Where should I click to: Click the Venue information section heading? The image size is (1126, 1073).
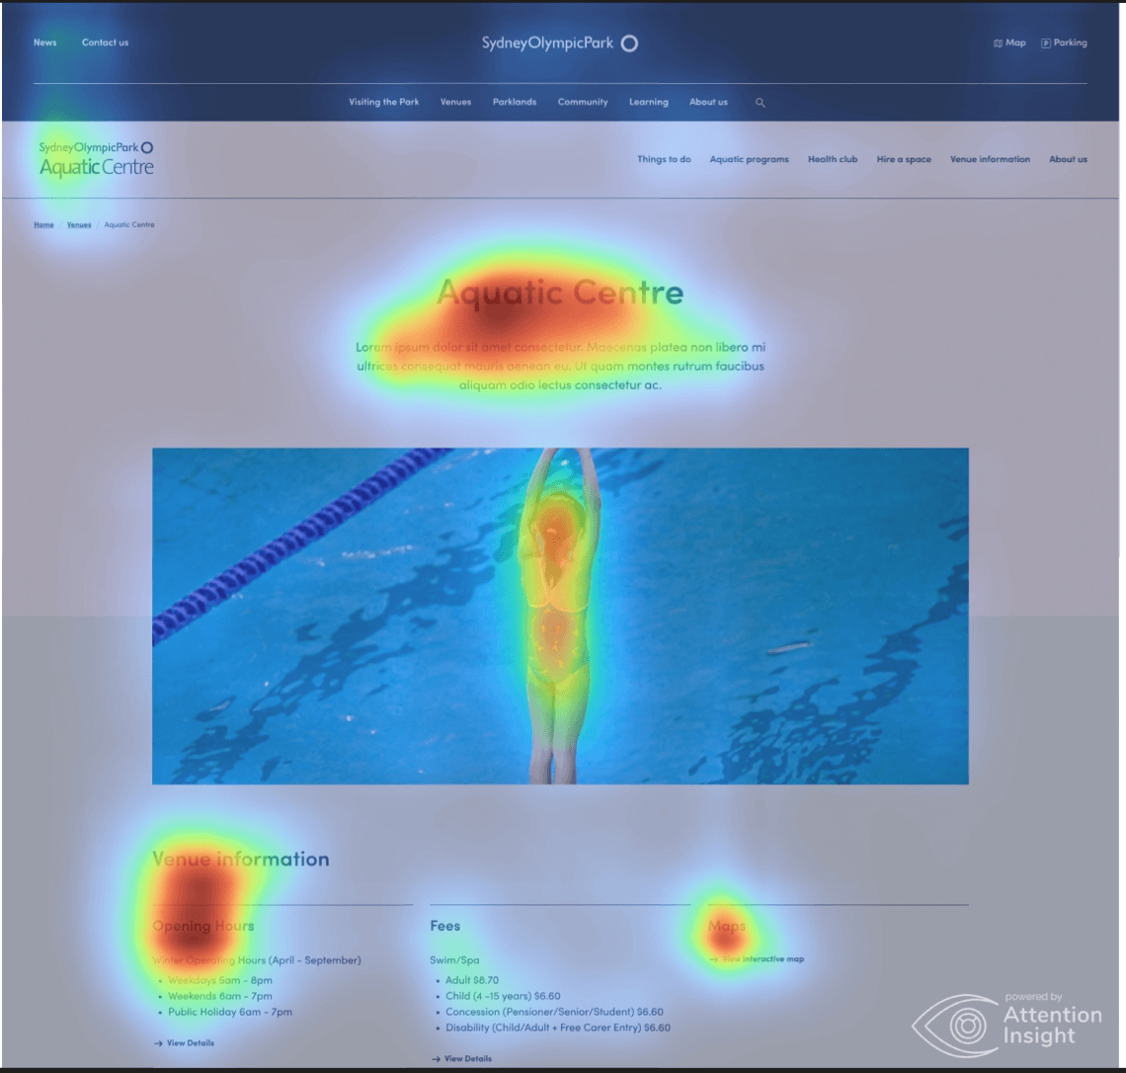click(241, 859)
